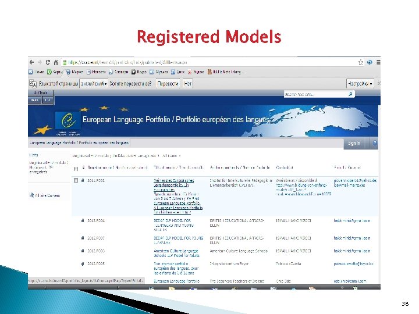Open the Настройки dropdown
The image size is (419, 314).
pyautogui.click(x=360, y=84)
